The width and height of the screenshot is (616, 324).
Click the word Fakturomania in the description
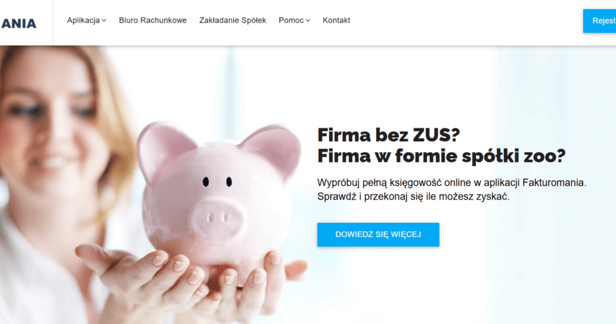[x=554, y=183]
